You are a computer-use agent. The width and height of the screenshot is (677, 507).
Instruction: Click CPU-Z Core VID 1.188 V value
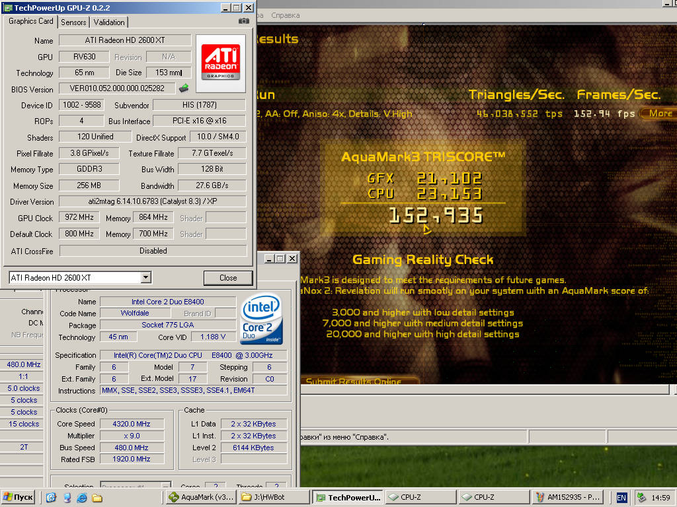pos(213,337)
